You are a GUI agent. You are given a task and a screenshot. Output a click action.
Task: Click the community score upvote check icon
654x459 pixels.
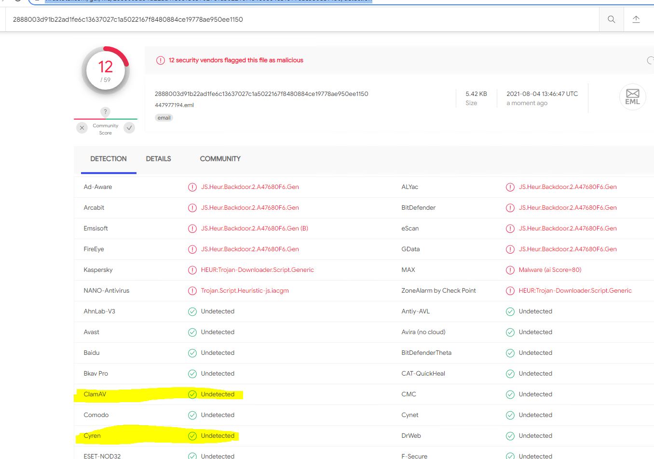tap(129, 128)
